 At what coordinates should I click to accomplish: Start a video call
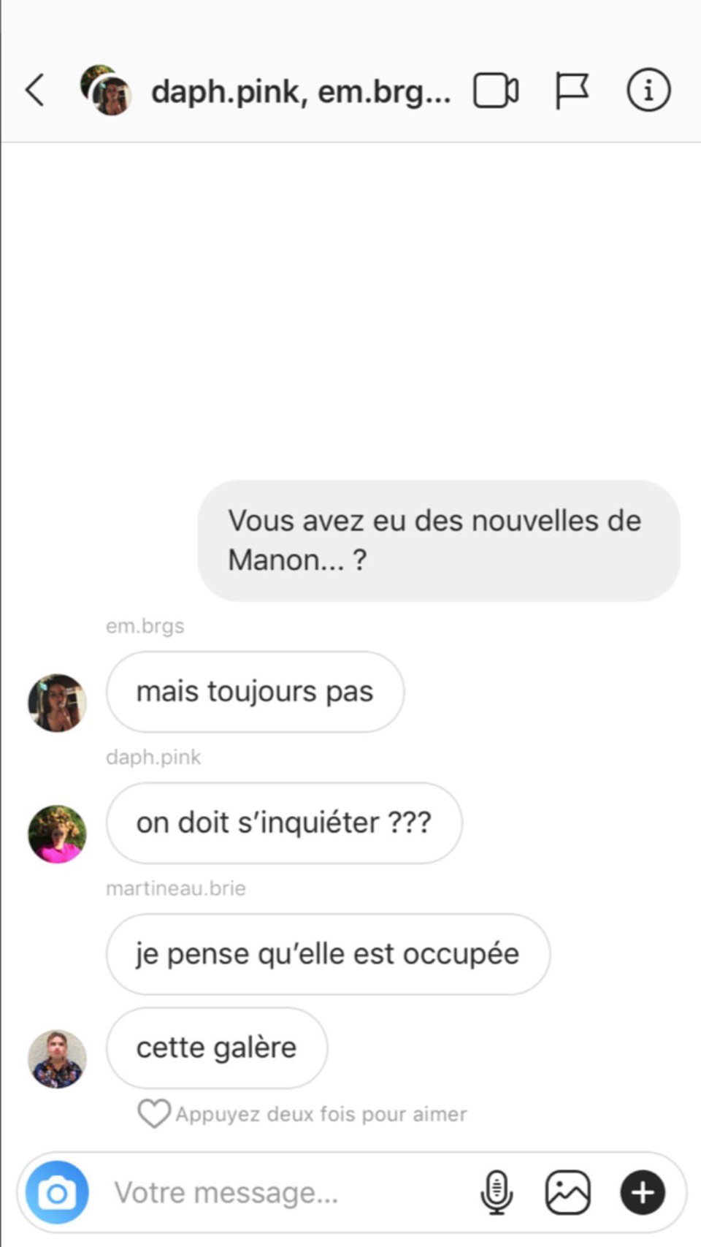[496, 91]
